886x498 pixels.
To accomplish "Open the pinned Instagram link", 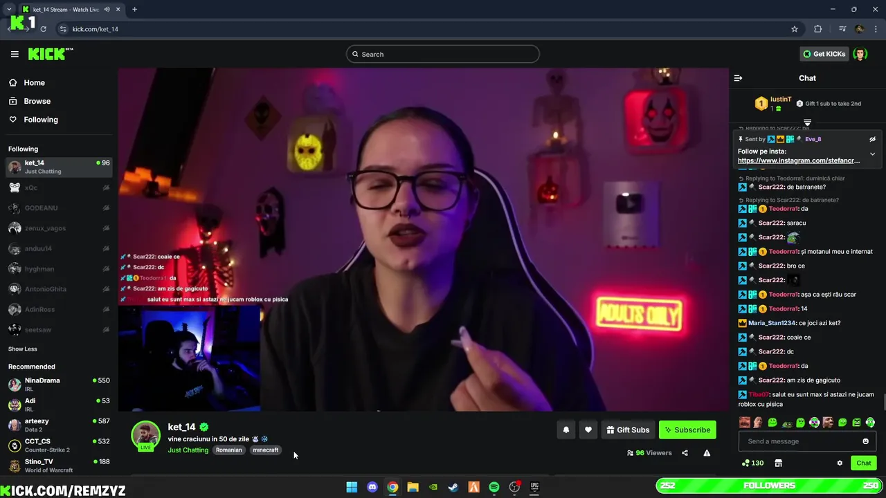I will point(799,160).
